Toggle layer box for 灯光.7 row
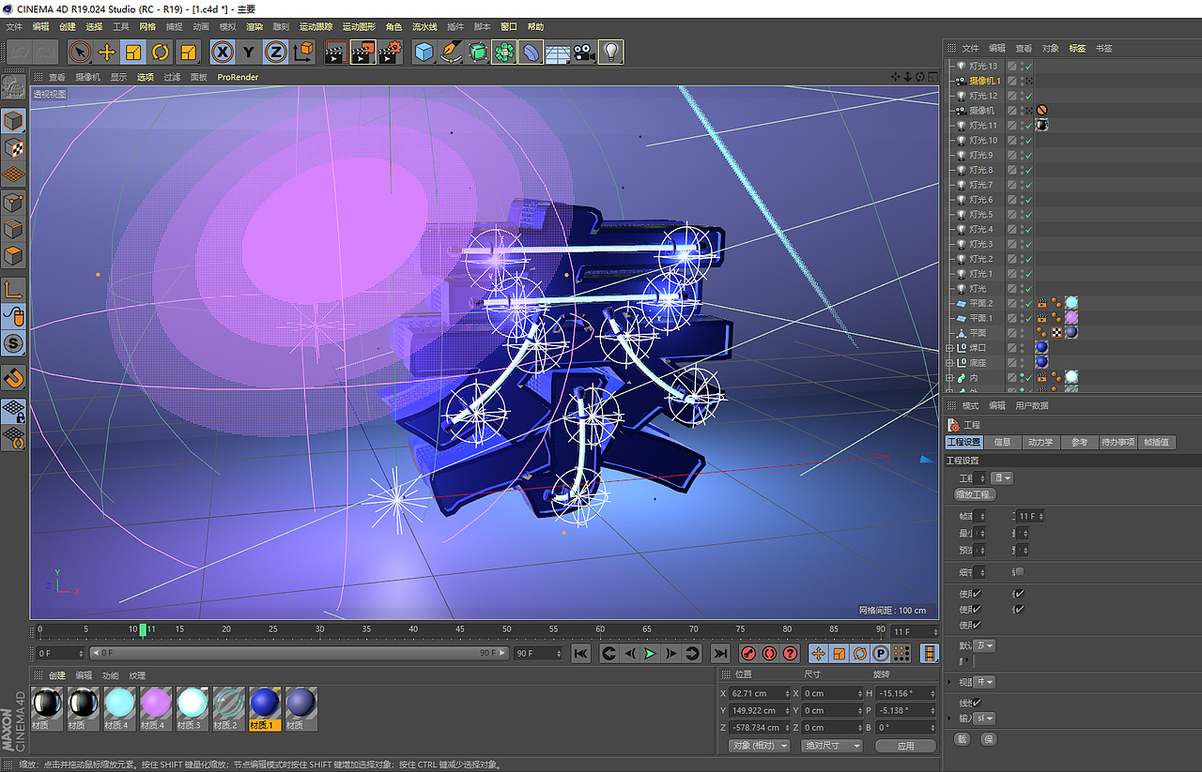 pyautogui.click(x=1012, y=185)
